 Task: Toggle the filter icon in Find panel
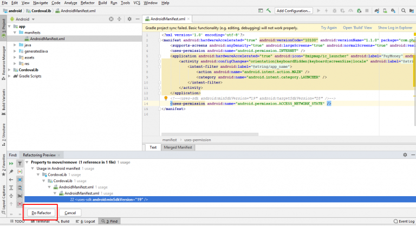click(x=20, y=163)
